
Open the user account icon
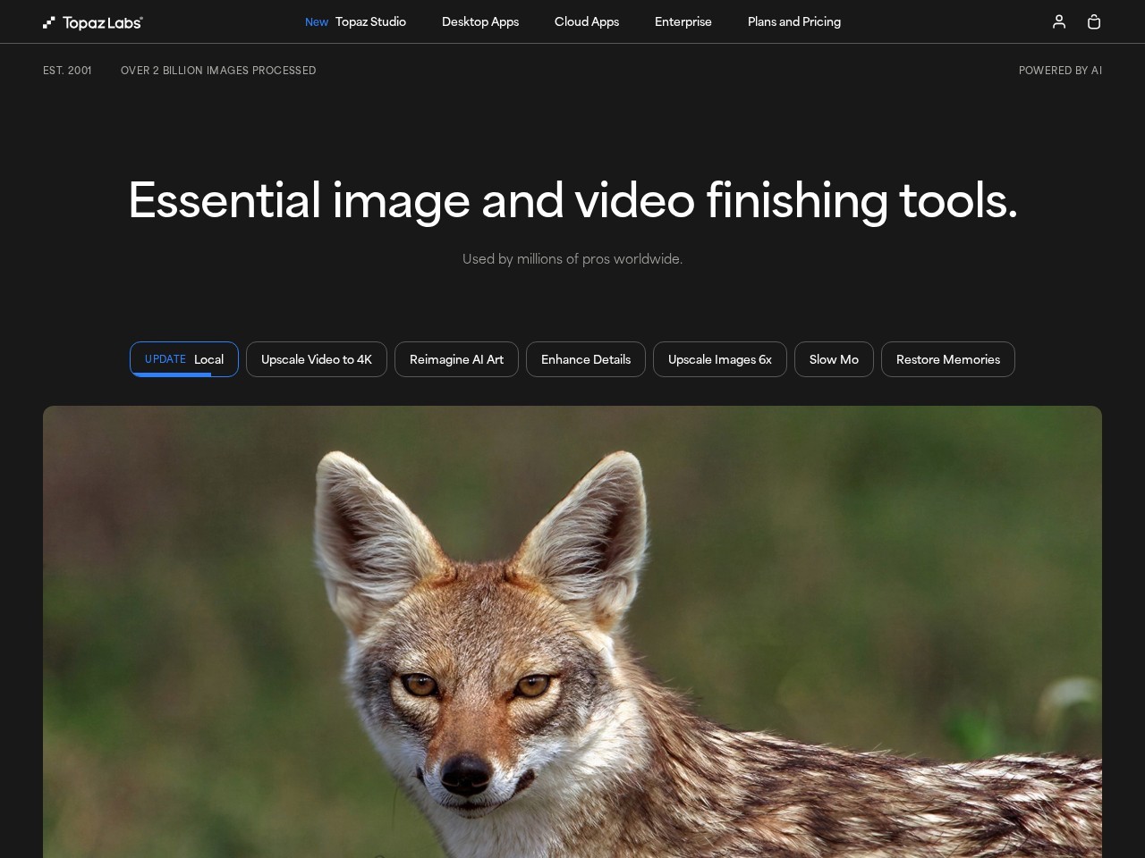click(x=1059, y=21)
